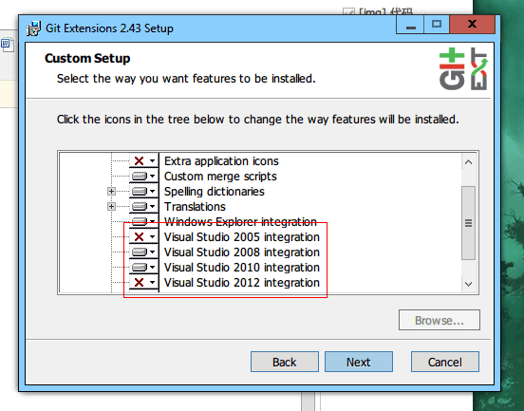524x411 pixels.
Task: Click the Browse... button
Action: tap(440, 320)
